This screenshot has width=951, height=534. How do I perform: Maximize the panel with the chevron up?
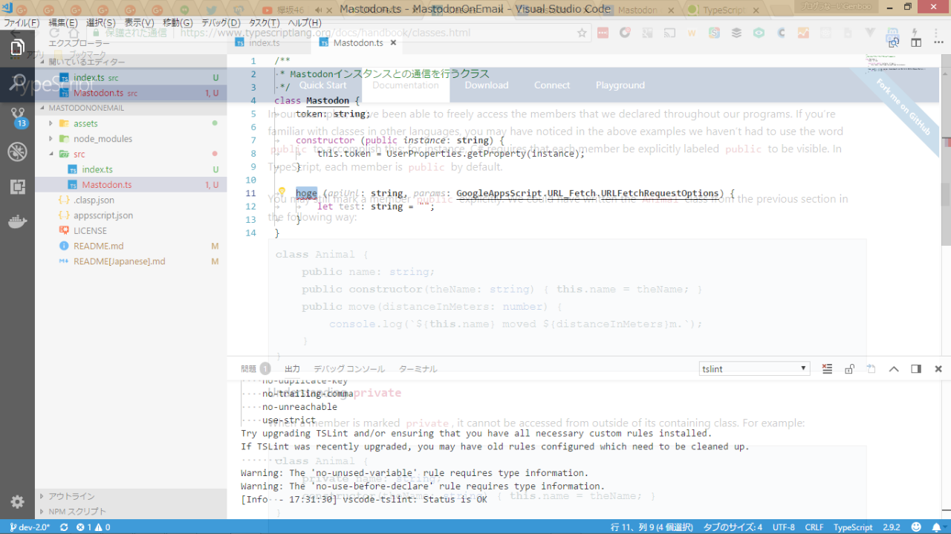pyautogui.click(x=894, y=369)
